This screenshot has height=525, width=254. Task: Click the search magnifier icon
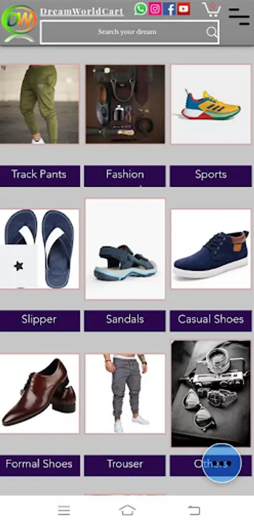pyautogui.click(x=211, y=32)
